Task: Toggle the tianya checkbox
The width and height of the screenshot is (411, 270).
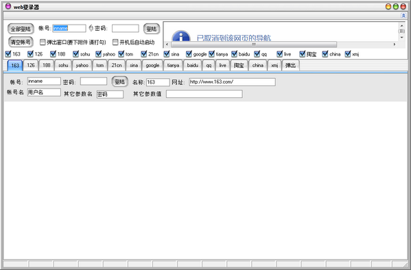Action: tap(211, 54)
